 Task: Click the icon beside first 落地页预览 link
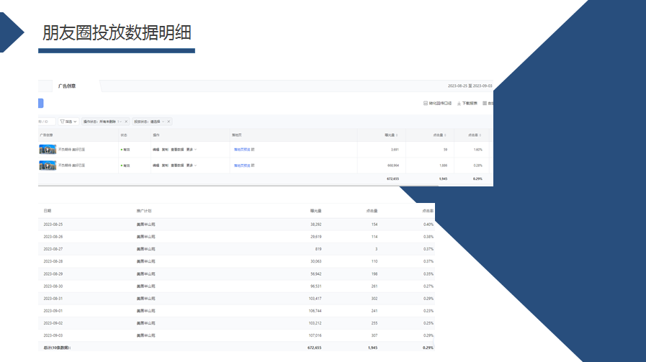pos(253,149)
